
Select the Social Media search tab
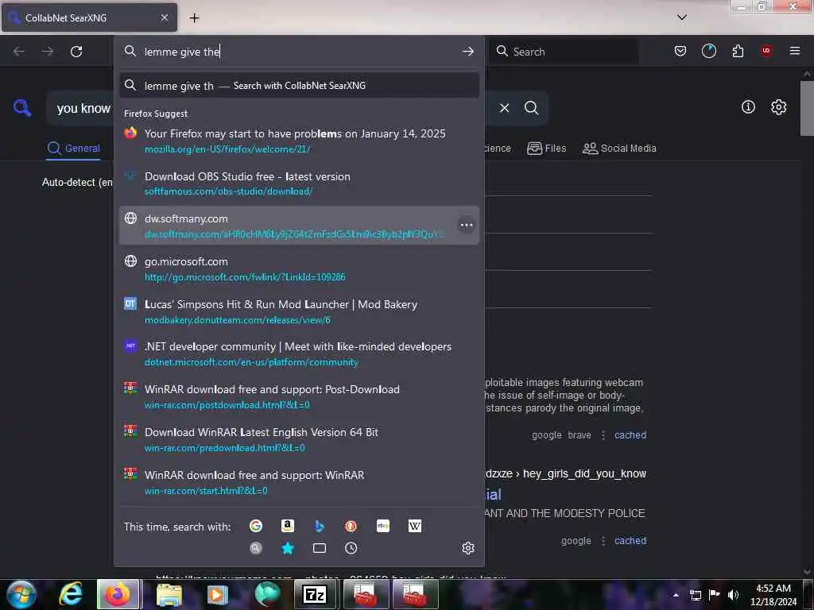pos(619,149)
